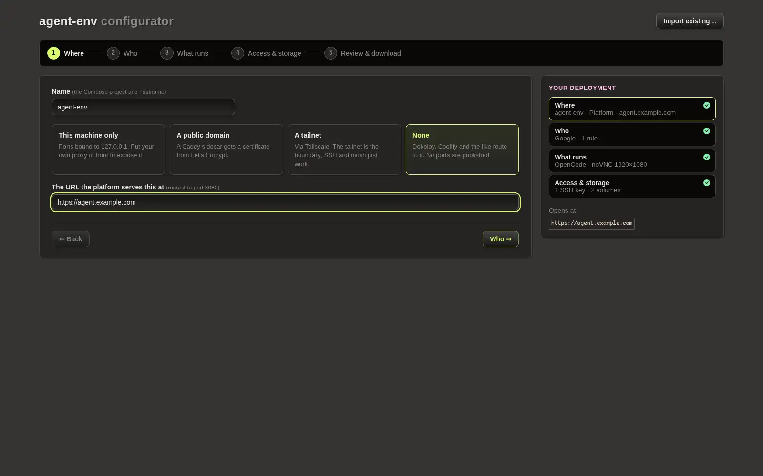Click the Opens at URL https://agent.example.com
This screenshot has width=763, height=476.
[x=592, y=223]
